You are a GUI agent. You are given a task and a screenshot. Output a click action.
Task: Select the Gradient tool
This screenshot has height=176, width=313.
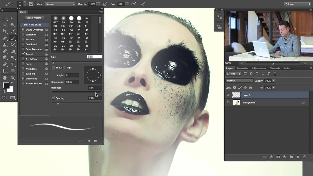(13, 51)
